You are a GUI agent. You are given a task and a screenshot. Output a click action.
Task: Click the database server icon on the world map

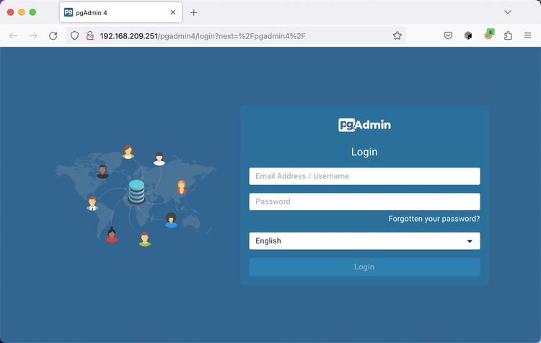[x=136, y=192]
